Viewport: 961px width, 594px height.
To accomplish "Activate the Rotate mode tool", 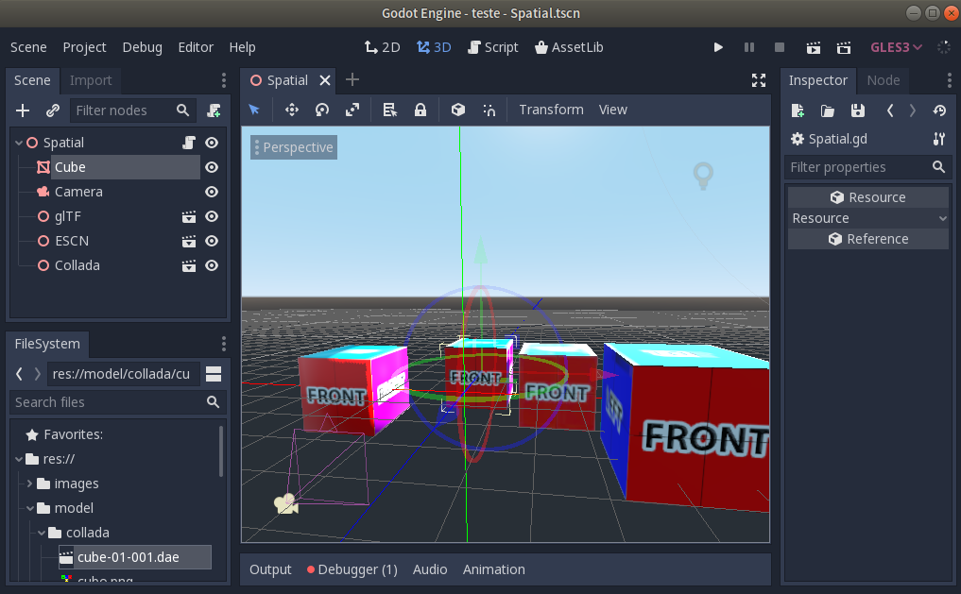I will (322, 110).
